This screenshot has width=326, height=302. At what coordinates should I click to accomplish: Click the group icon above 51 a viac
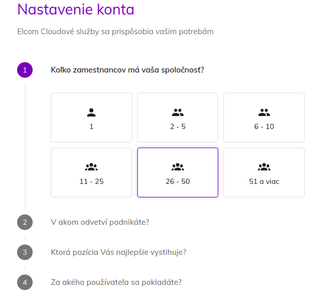coord(264,167)
